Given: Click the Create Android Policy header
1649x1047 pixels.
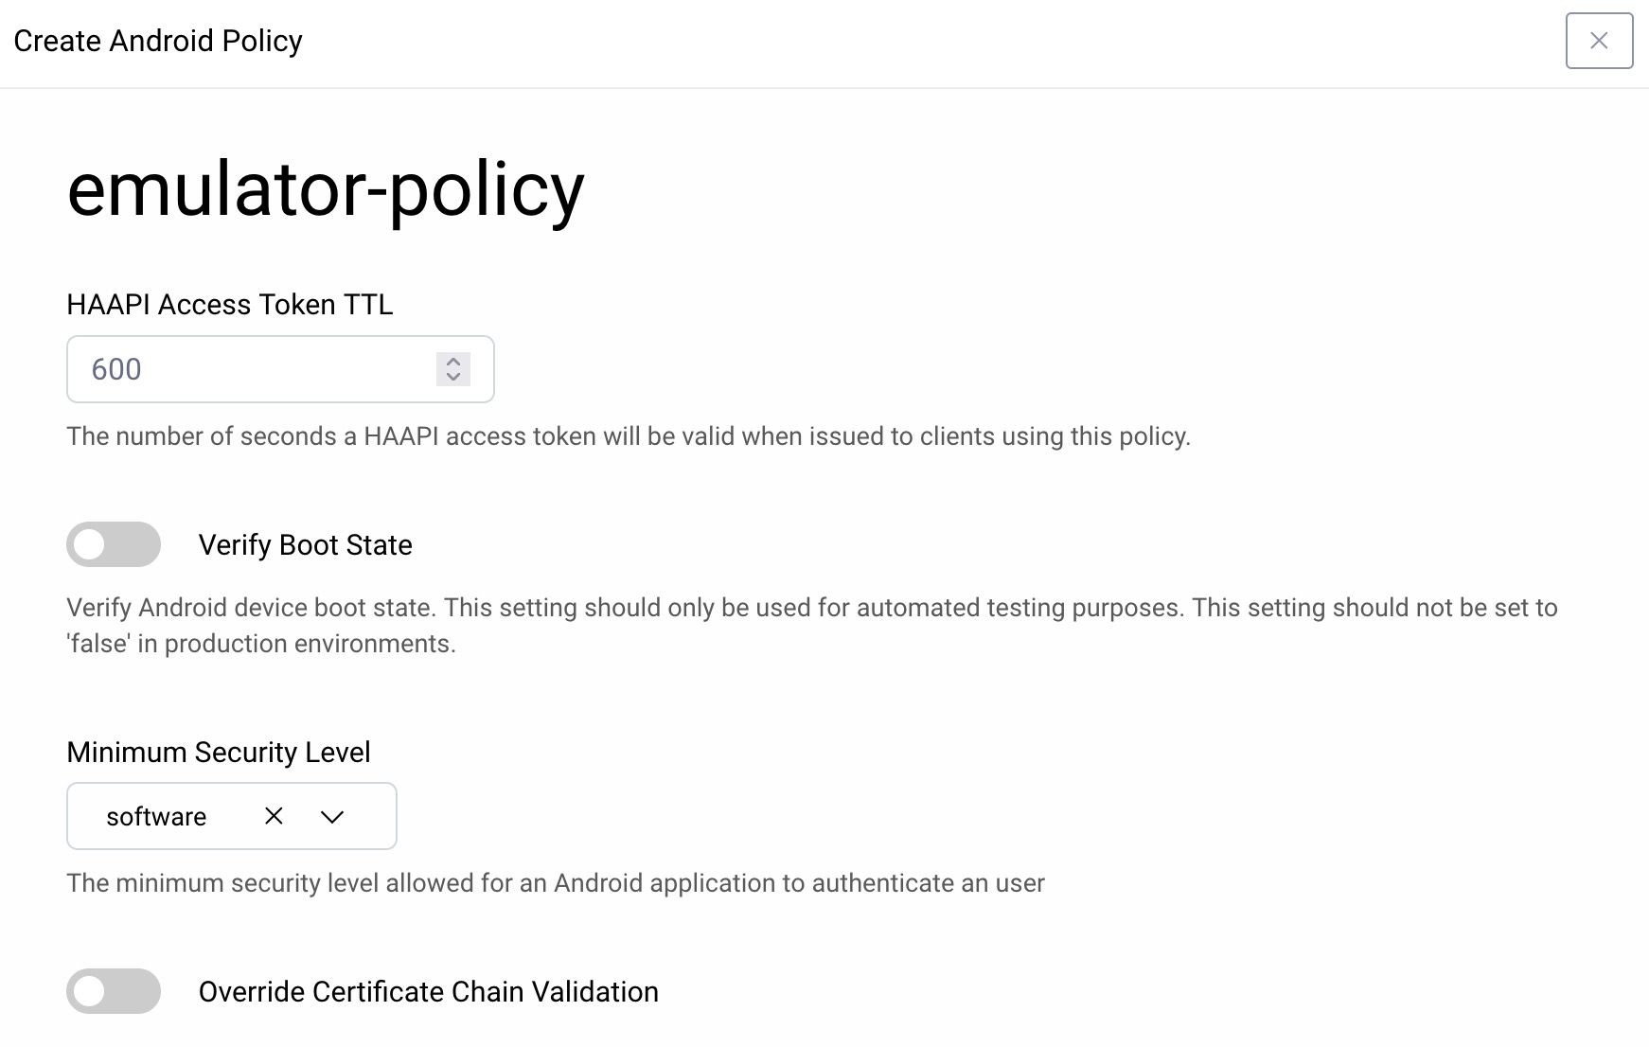Looking at the screenshot, I should point(159,41).
